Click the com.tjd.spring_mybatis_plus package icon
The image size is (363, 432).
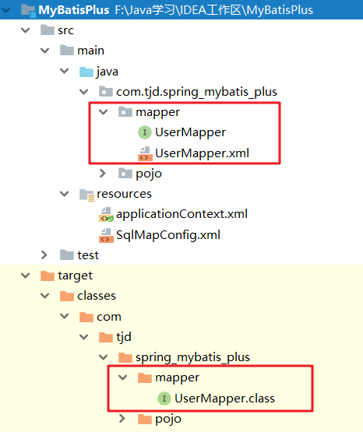pyautogui.click(x=106, y=92)
